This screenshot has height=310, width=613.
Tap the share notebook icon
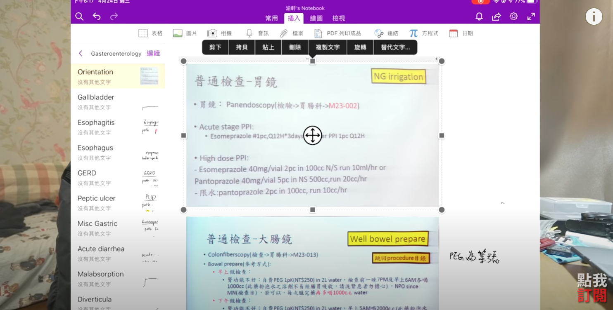pyautogui.click(x=496, y=16)
